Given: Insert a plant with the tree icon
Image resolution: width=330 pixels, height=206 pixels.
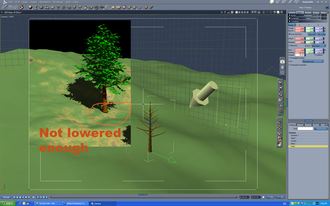Looking at the screenshot, I should pos(74,7).
